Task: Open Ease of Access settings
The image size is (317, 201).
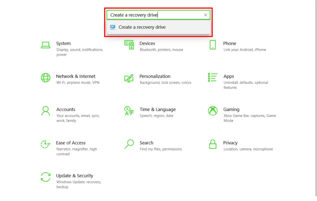Action: [x=71, y=143]
